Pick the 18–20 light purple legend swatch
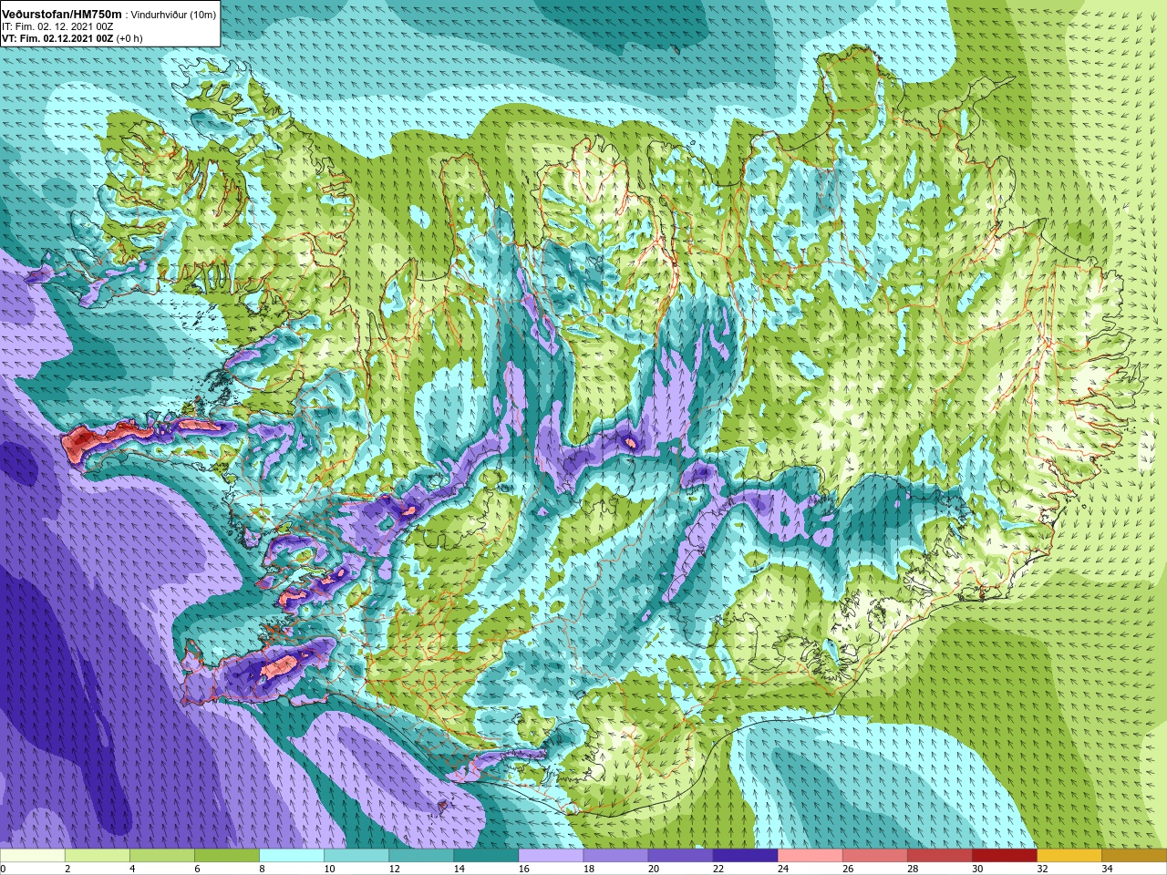Screen dimensions: 1167x875 tap(615, 856)
